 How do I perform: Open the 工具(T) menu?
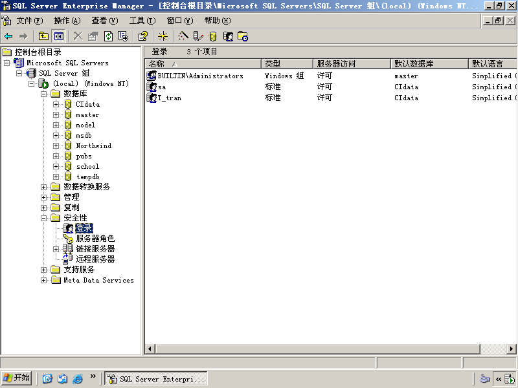click(142, 21)
